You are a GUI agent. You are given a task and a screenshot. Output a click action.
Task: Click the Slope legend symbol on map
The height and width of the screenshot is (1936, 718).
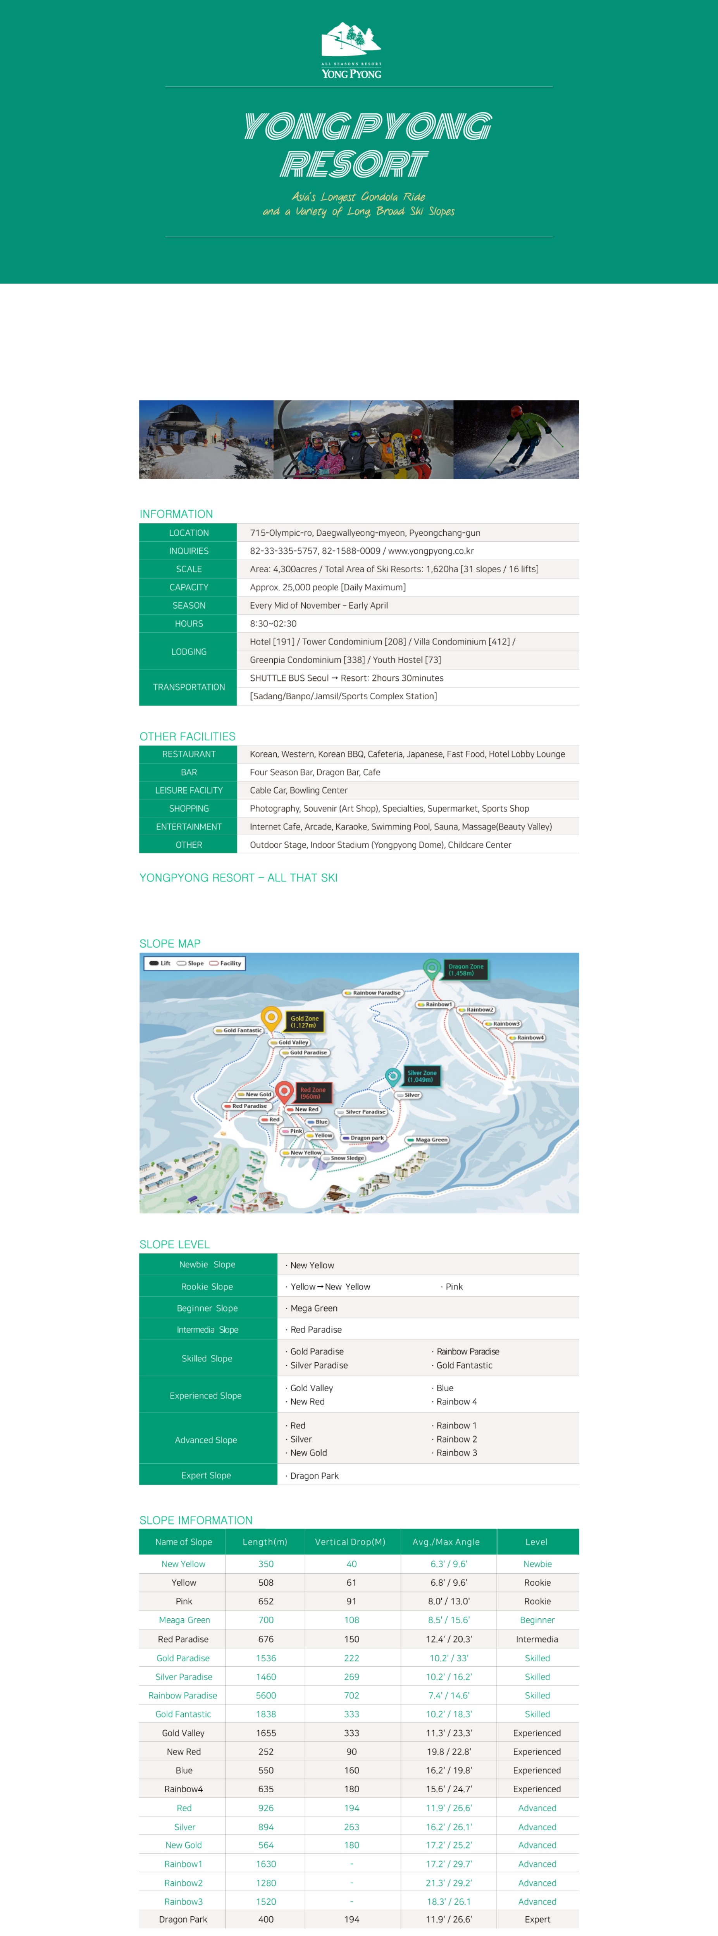coord(181,963)
